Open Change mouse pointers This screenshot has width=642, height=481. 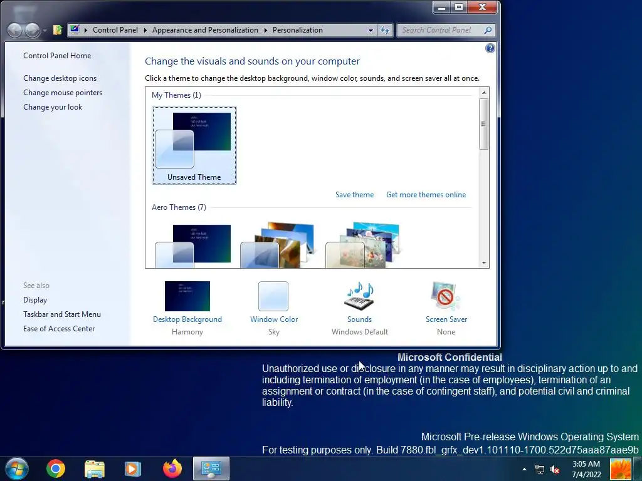pyautogui.click(x=63, y=93)
